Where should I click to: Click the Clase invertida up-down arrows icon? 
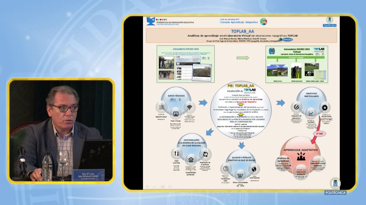click(x=176, y=154)
